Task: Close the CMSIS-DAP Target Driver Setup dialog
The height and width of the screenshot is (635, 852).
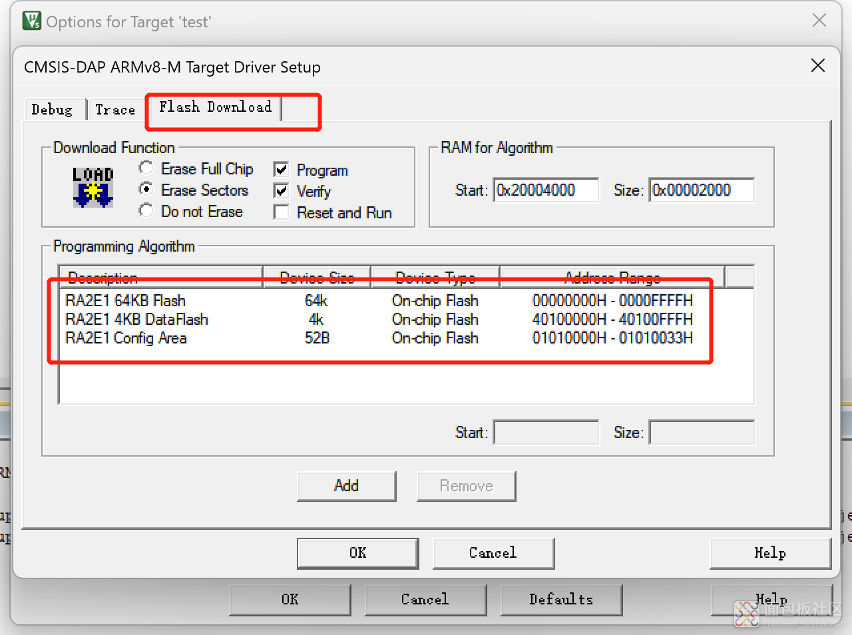Action: (818, 65)
